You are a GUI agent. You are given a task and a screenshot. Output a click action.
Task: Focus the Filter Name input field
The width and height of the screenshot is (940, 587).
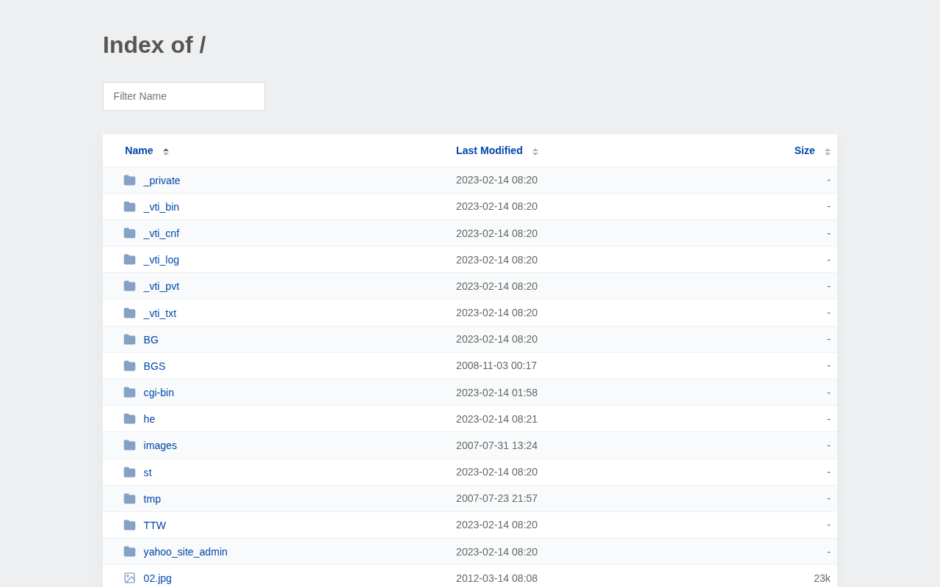pos(184,96)
